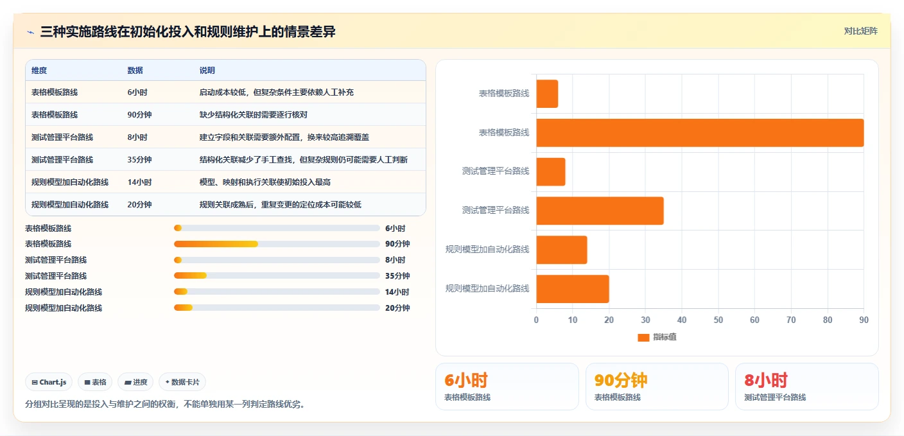The image size is (904, 436).
Task: Click the 90分钟 value beside its progress bar
Action: 397,244
